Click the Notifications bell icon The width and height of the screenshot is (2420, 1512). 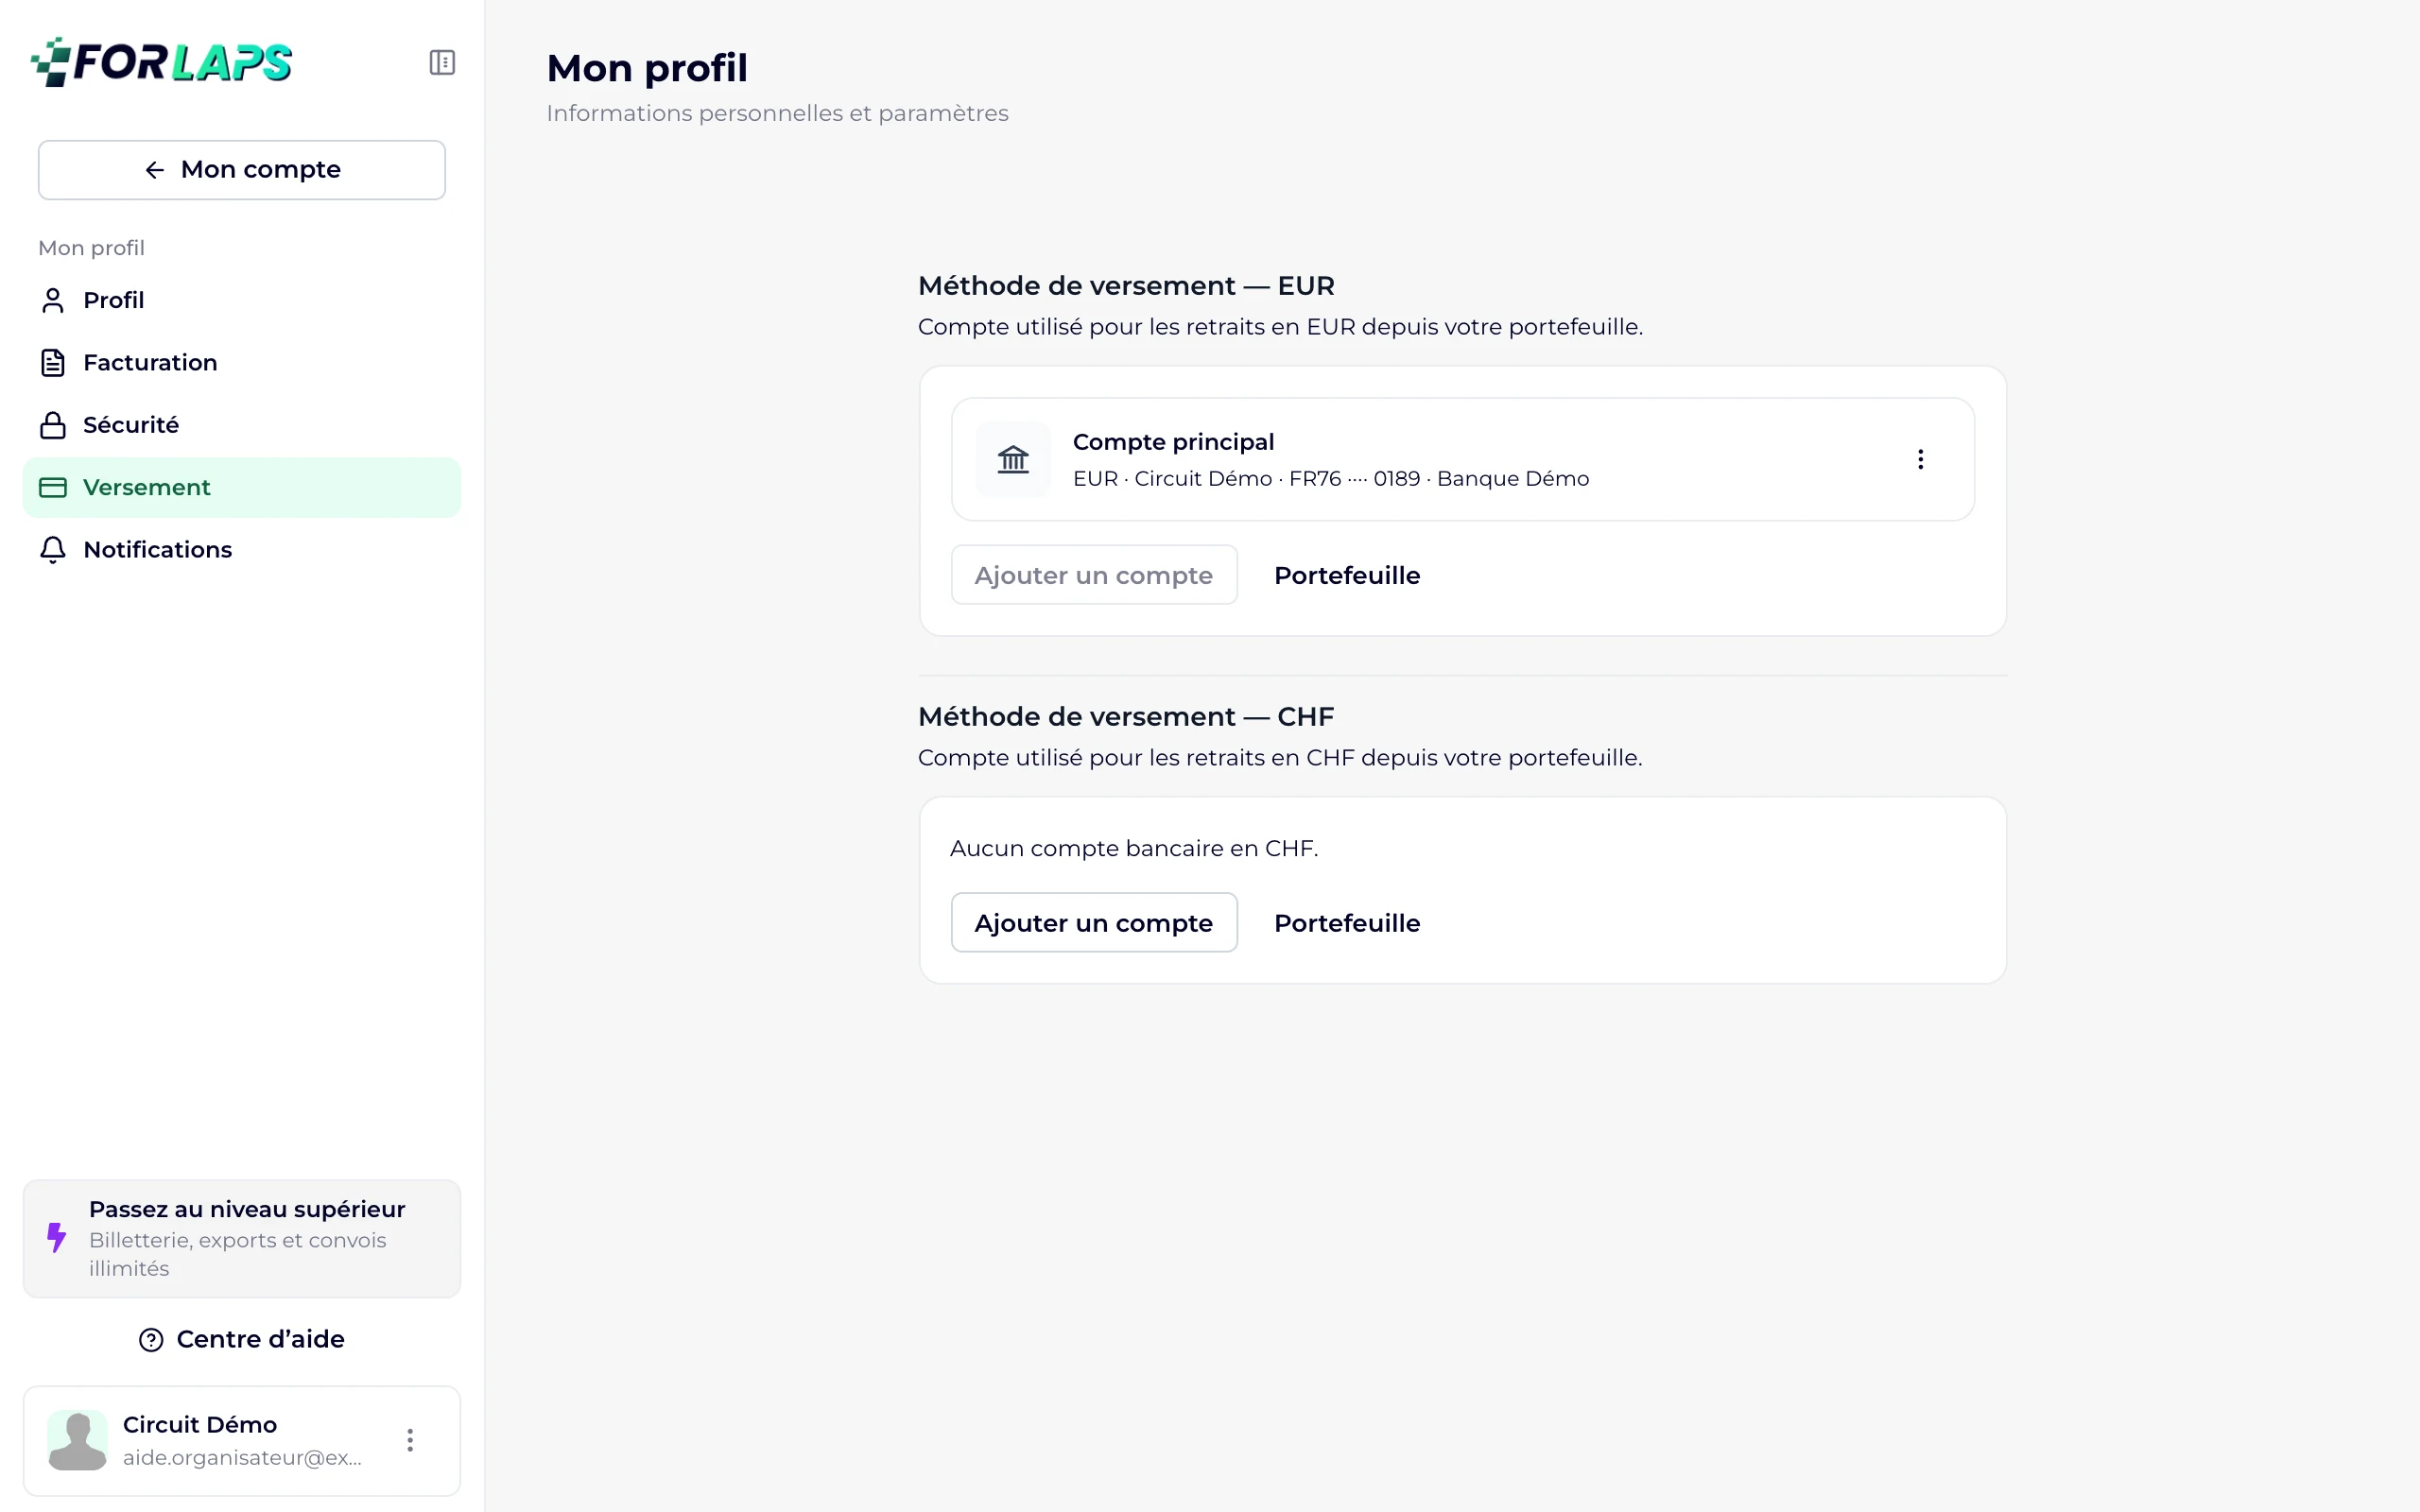pos(53,550)
